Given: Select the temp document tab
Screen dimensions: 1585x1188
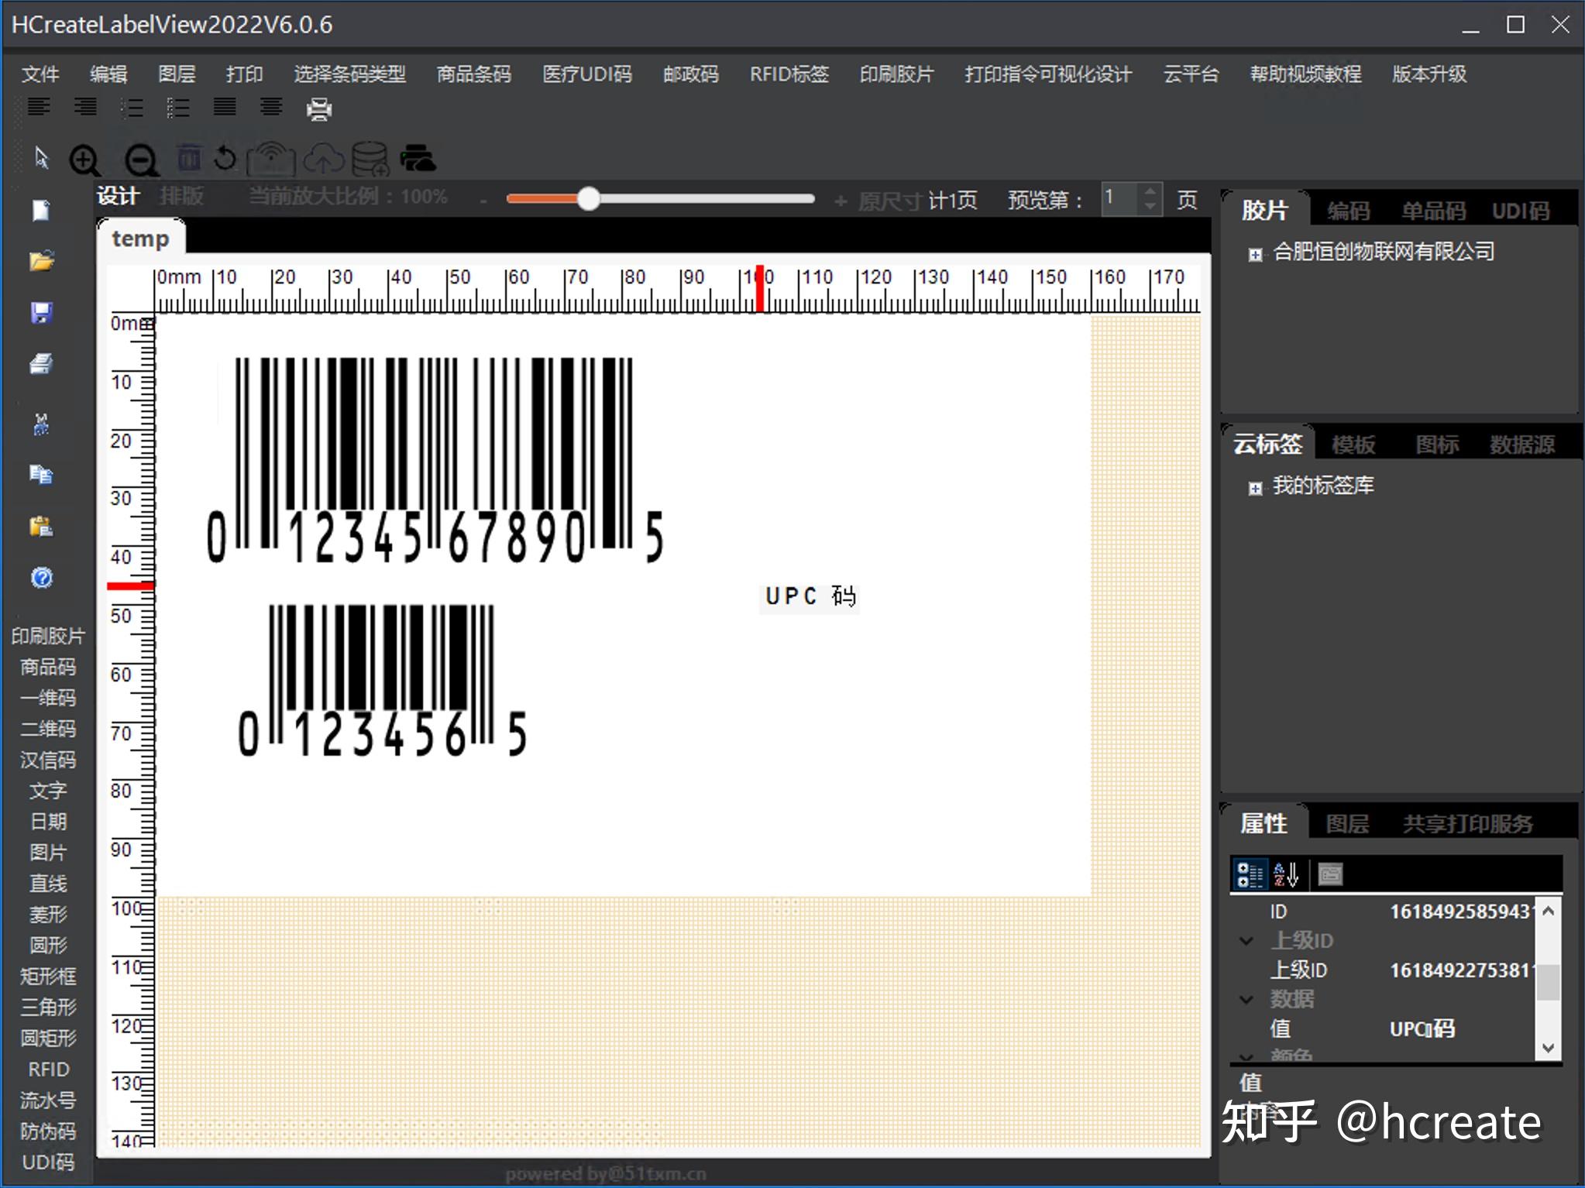Looking at the screenshot, I should pos(140,239).
